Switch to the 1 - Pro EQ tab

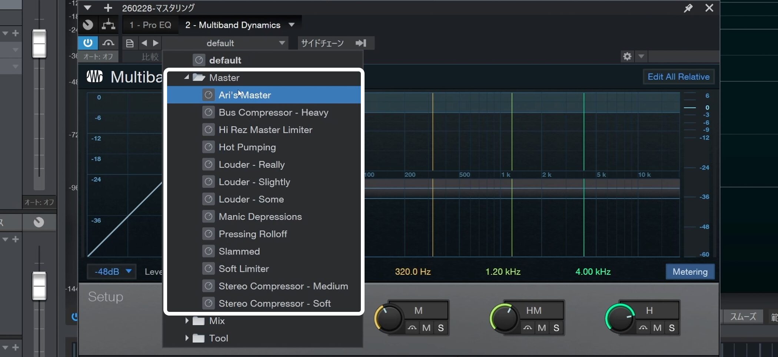coord(150,25)
